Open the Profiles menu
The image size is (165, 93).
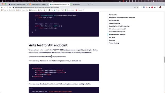click(37, 1)
